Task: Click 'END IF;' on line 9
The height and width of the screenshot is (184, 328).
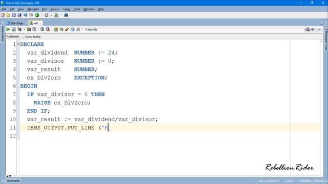Action: [38, 111]
